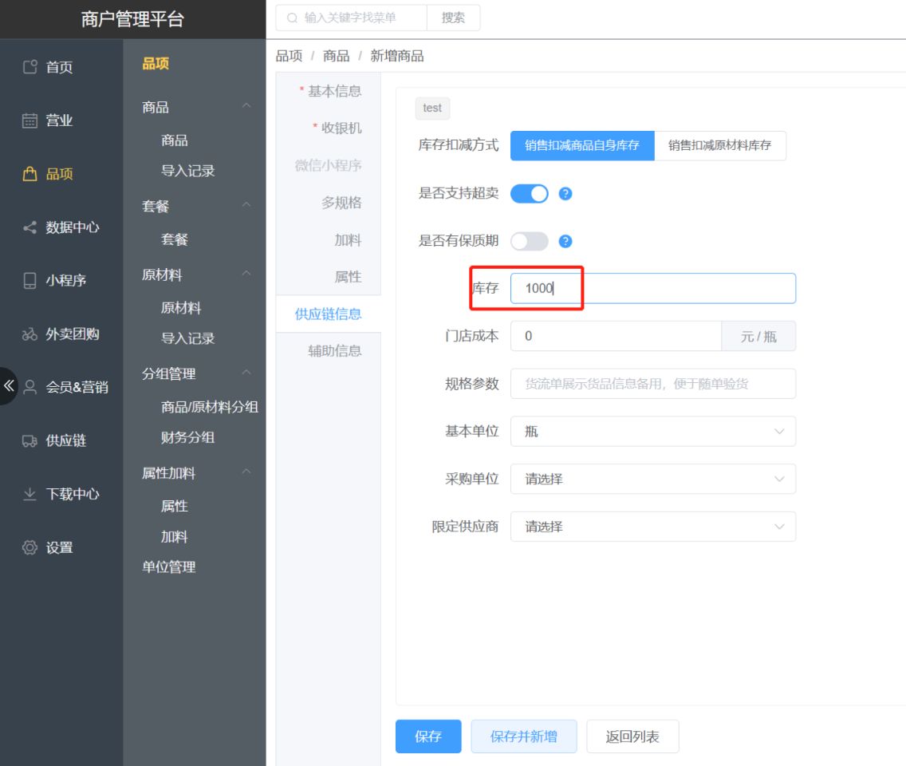Open 导入记录 under 商品 group
Screen dimensions: 906x766
[x=187, y=171]
